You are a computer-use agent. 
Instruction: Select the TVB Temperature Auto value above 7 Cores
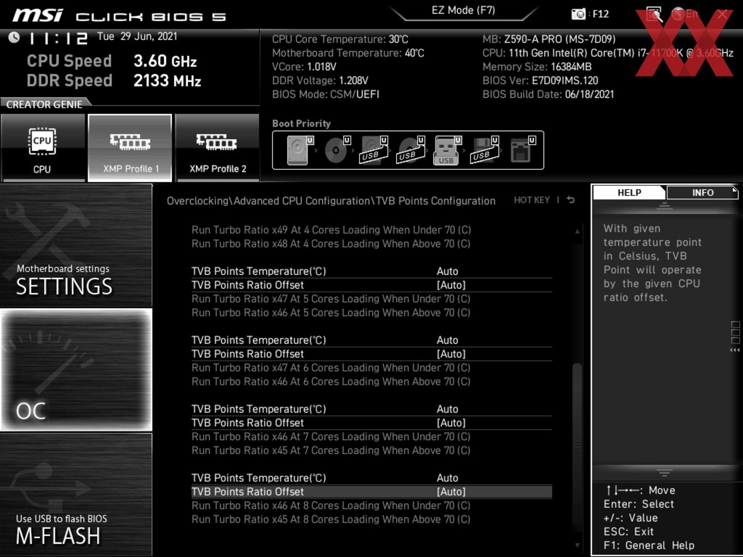pos(447,409)
